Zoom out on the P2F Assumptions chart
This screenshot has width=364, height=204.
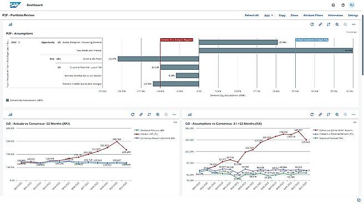(345, 24)
